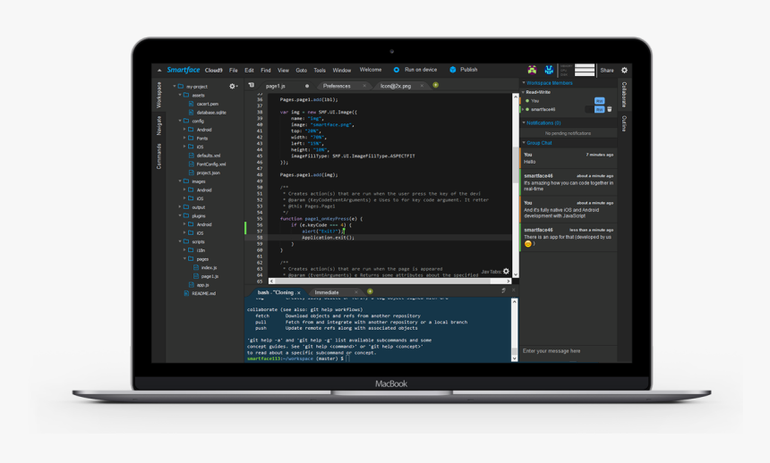The image size is (770, 463).
Task: Click the Share button
Action: click(x=607, y=70)
